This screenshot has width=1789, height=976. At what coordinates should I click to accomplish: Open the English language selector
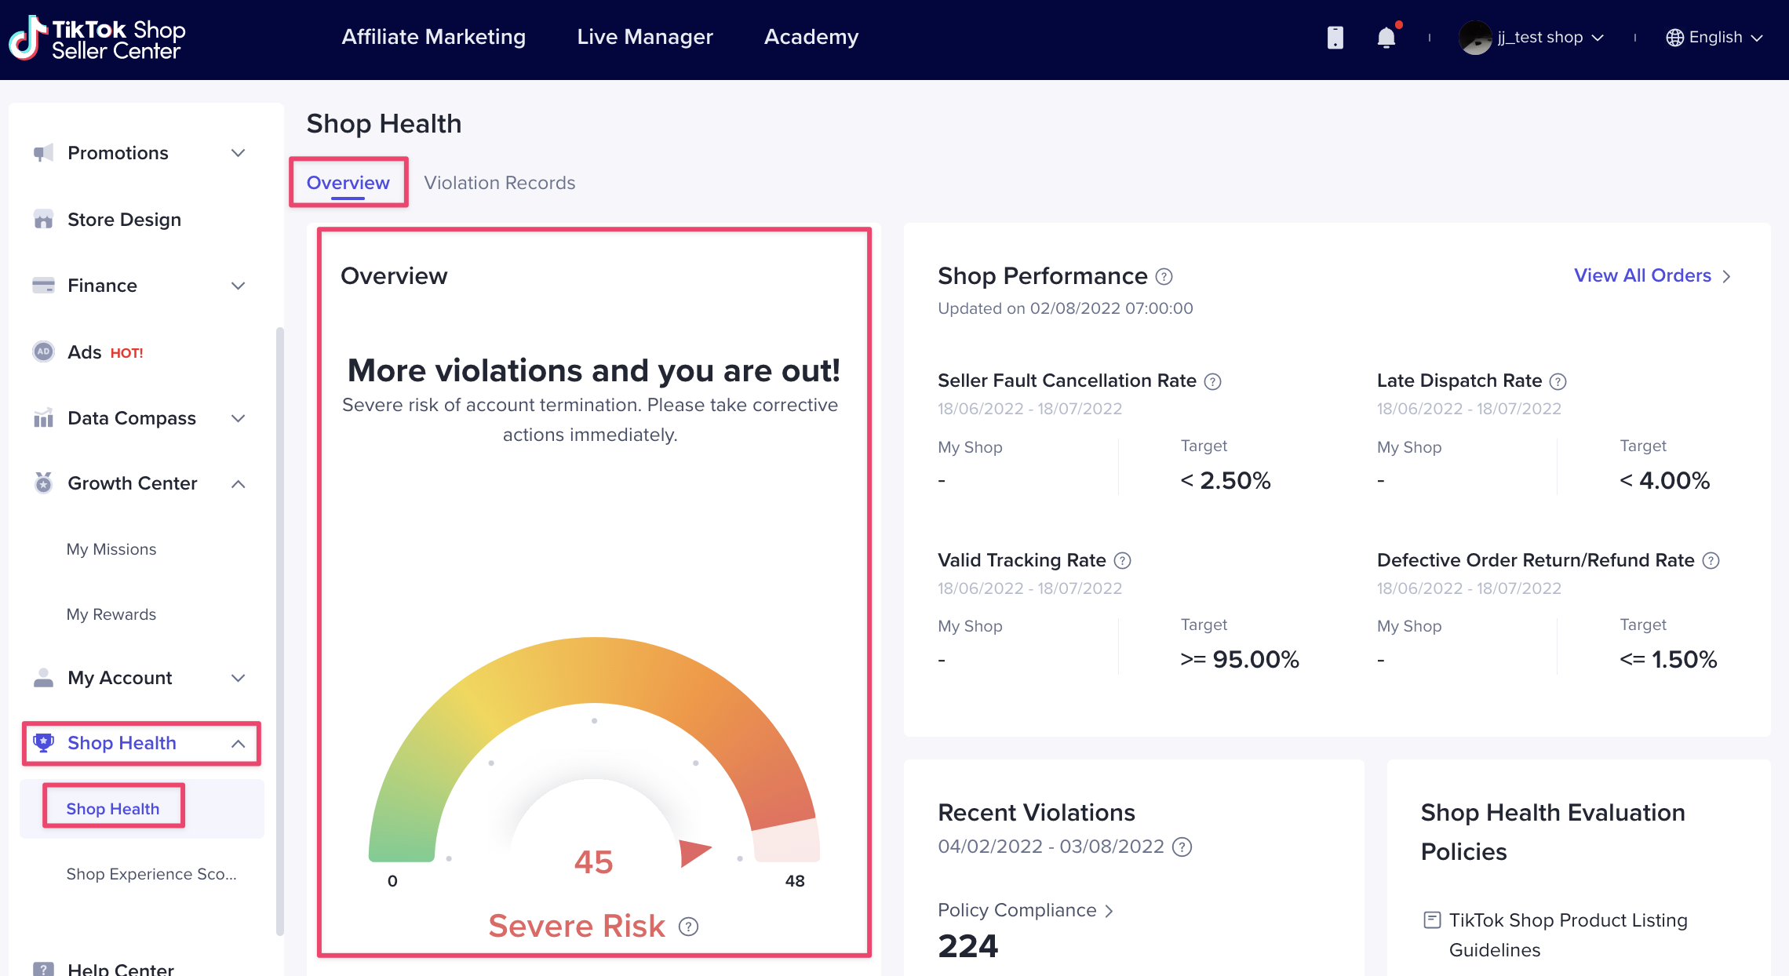click(1714, 38)
